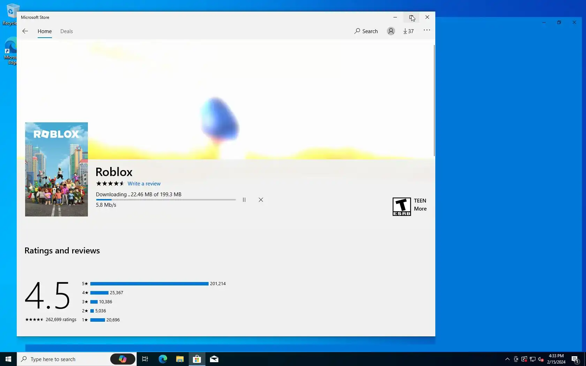Image resolution: width=586 pixels, height=366 pixels.
Task: Click the Ratings and reviews heading
Action: click(x=62, y=251)
